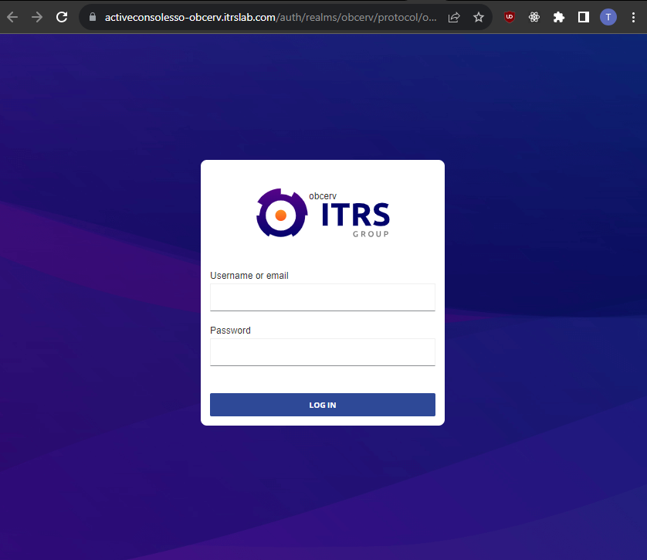The height and width of the screenshot is (560, 647).
Task: Open the Chrome three-dot menu
Action: pos(633,17)
